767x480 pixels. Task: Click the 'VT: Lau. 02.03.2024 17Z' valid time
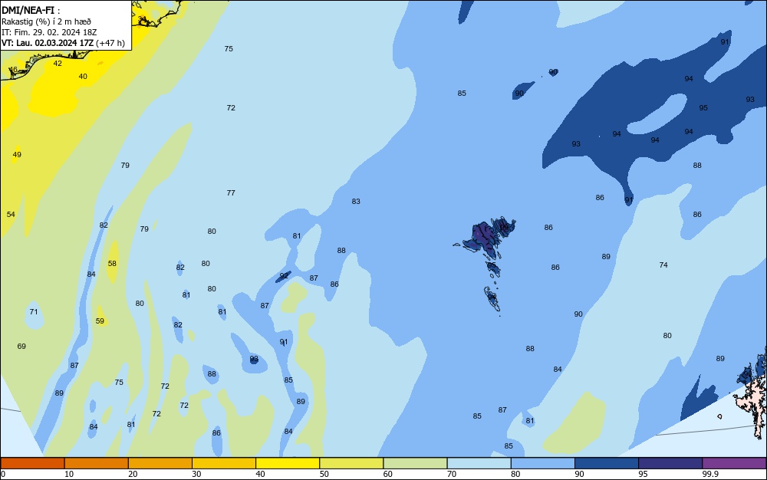click(x=47, y=43)
